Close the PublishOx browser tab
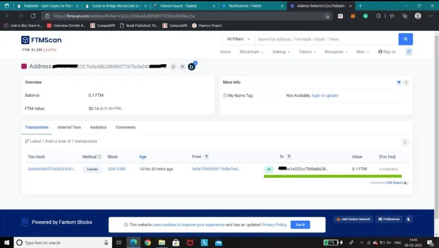The image size is (439, 248). [77, 6]
